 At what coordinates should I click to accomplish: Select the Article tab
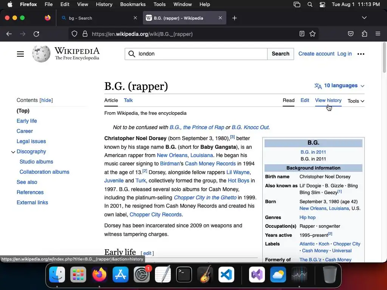(111, 100)
